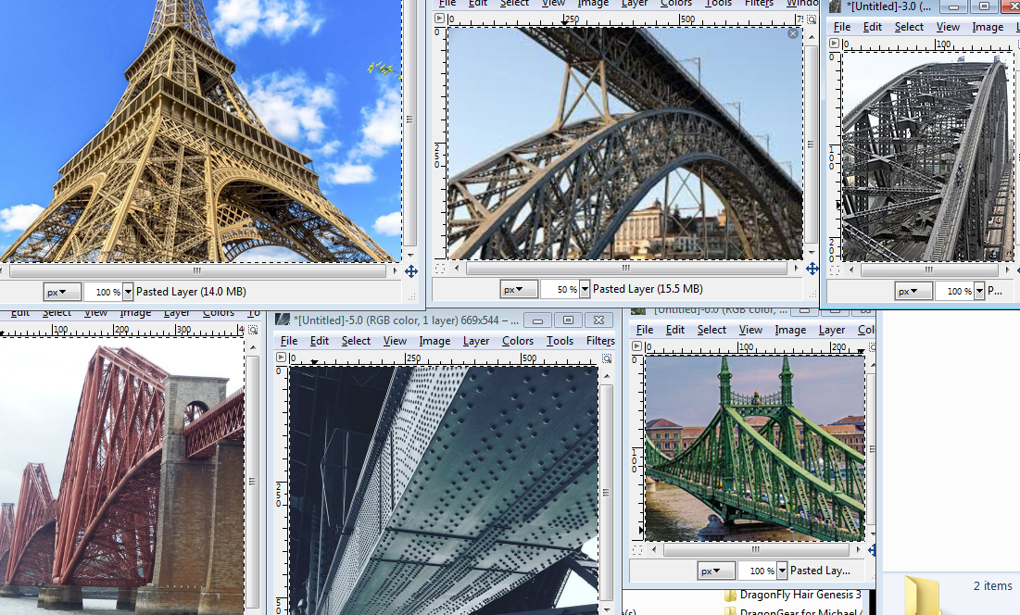The width and height of the screenshot is (1020, 615).
Task: Click up scroll arrow in Untitled-5.0 window
Action: 607,376
